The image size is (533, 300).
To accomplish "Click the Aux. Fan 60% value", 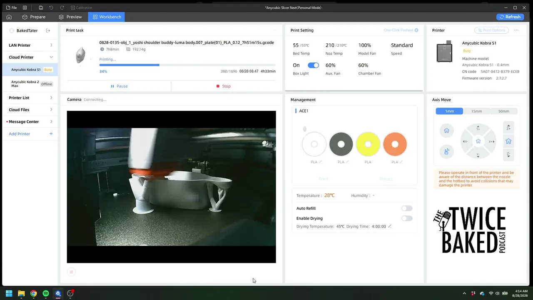I will tap(331, 65).
